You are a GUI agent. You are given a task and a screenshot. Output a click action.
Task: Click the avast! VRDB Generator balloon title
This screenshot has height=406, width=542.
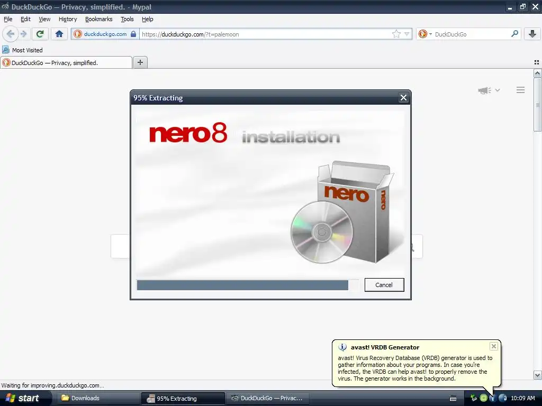tap(385, 347)
